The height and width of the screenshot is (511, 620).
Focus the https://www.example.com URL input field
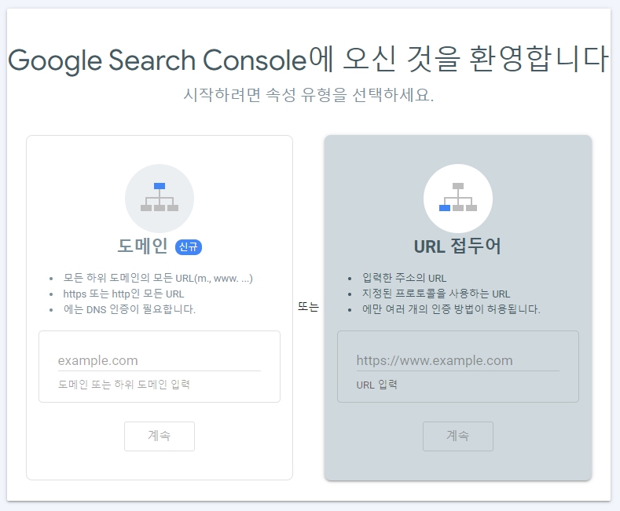[458, 360]
